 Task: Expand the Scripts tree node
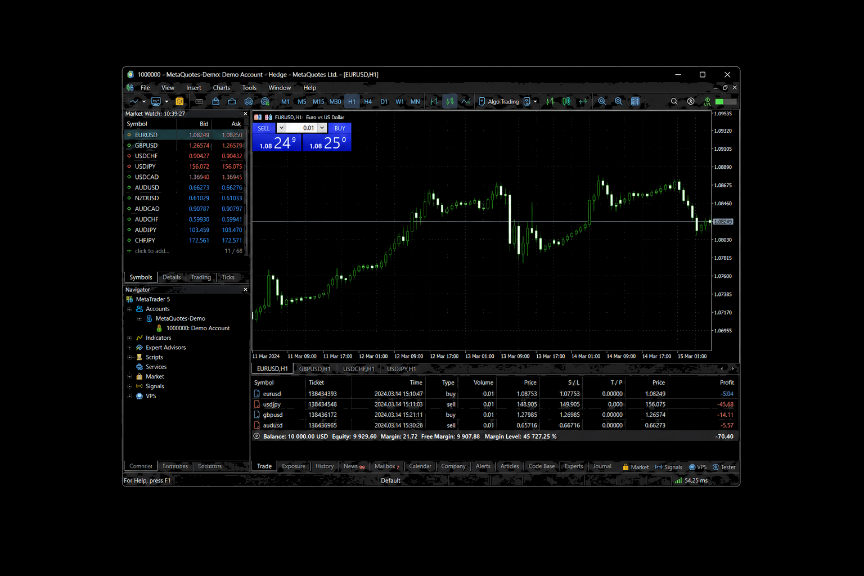pos(129,357)
